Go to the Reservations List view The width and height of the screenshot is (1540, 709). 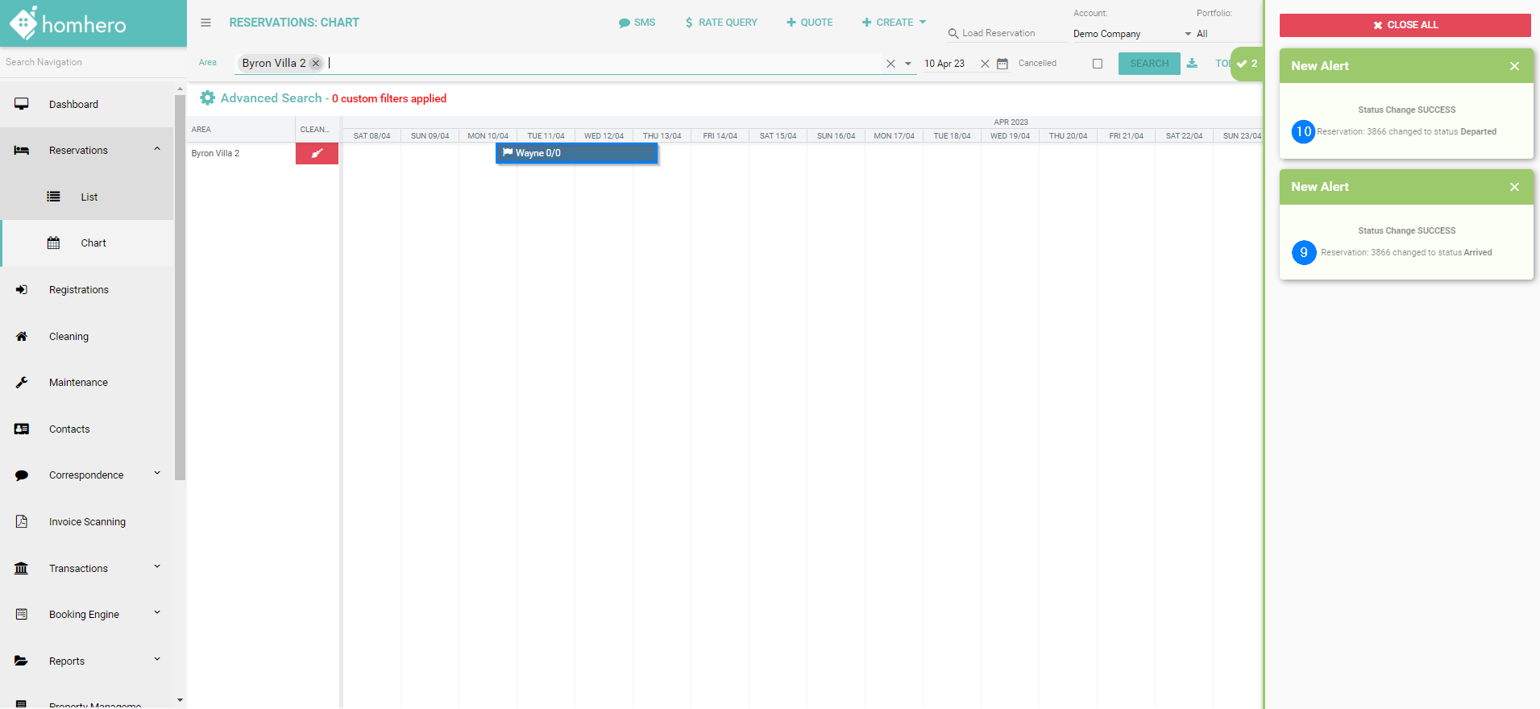(89, 197)
